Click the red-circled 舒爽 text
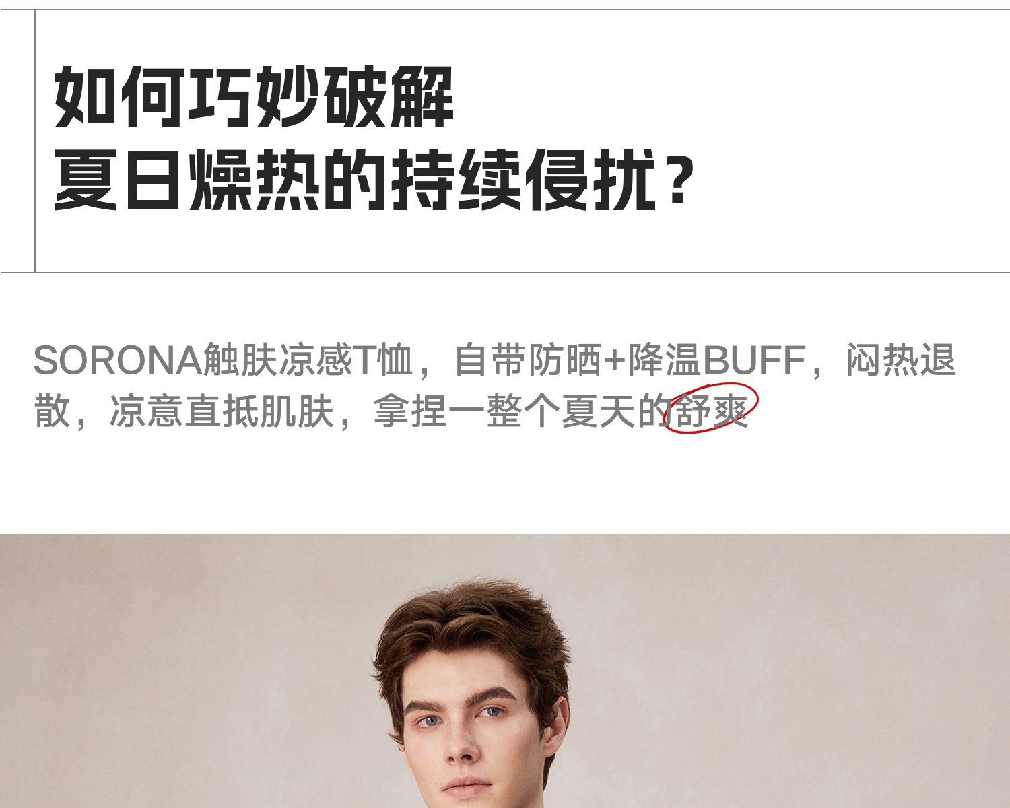This screenshot has height=808, width=1010. (x=711, y=409)
